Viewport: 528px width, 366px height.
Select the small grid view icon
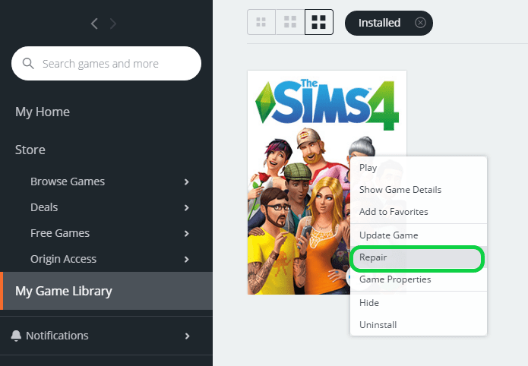[261, 22]
